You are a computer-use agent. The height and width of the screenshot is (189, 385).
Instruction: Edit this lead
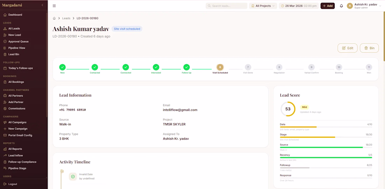pyautogui.click(x=348, y=48)
